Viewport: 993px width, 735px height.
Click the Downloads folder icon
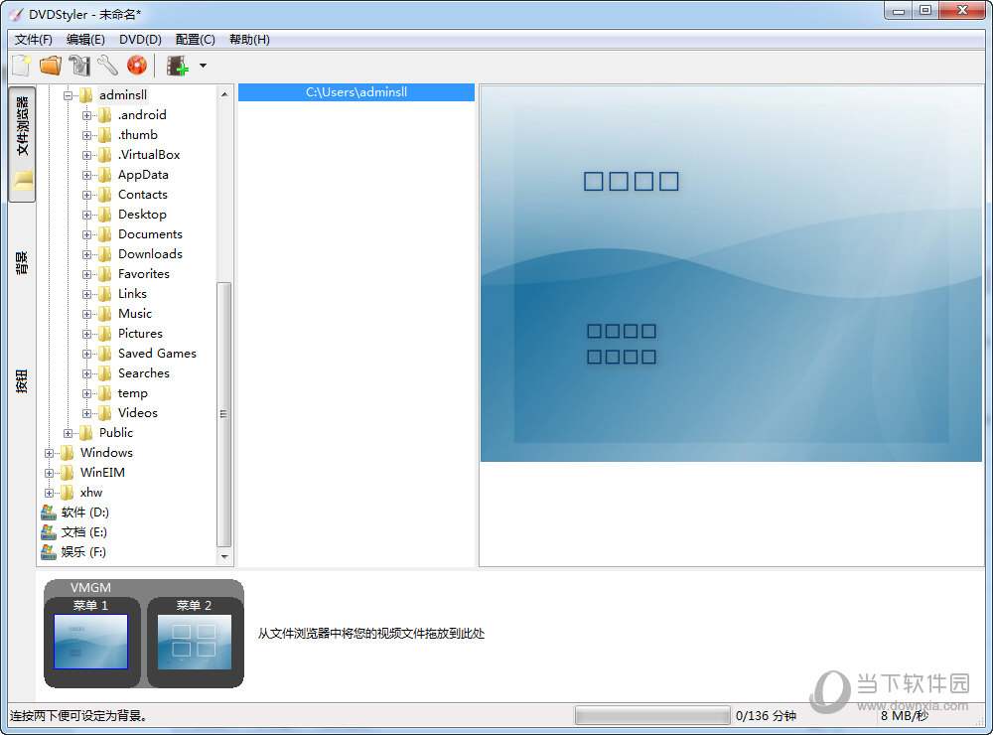tap(104, 254)
